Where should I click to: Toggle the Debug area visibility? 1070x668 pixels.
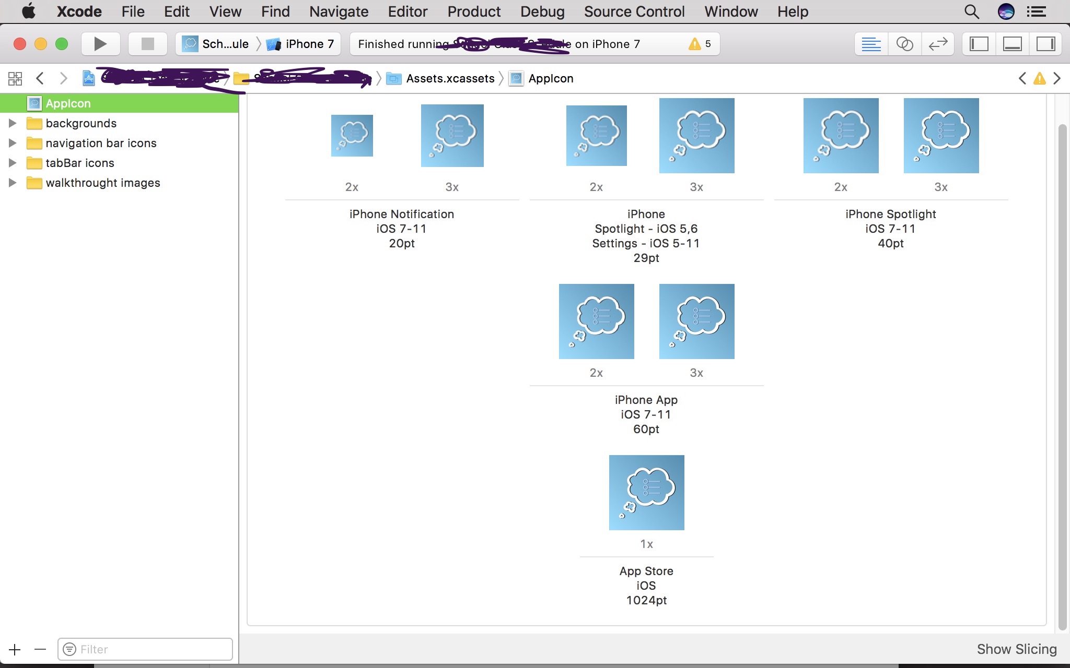[1012, 44]
